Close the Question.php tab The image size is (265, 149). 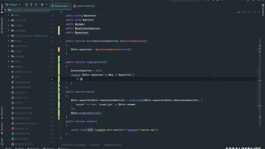tap(69, 6)
